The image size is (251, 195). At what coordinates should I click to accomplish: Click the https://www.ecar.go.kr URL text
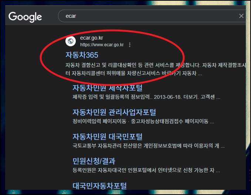point(102,45)
